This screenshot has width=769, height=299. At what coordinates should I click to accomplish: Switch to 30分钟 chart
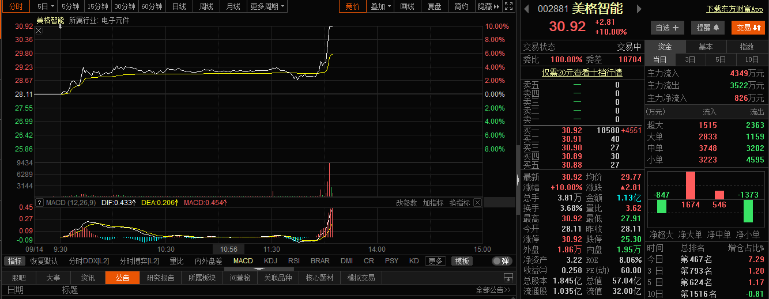[125, 7]
